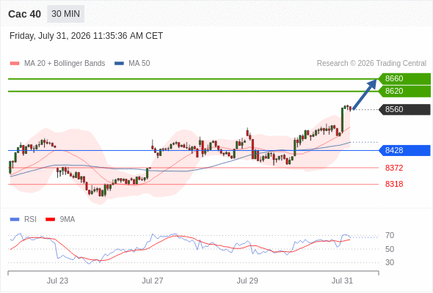Click the 8660 green resistance tag
Image resolution: width=433 pixels, height=293 pixels.
coord(404,78)
